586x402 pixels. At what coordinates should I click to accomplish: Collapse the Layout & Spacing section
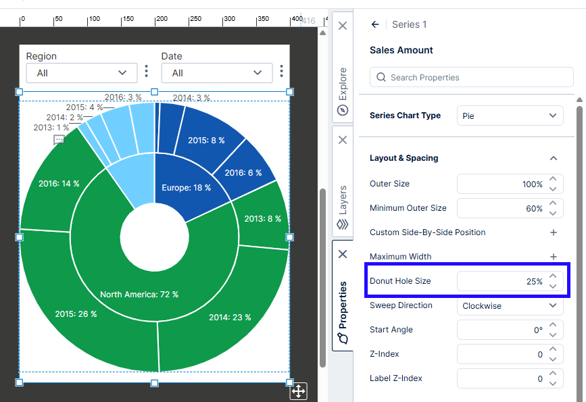tap(553, 158)
